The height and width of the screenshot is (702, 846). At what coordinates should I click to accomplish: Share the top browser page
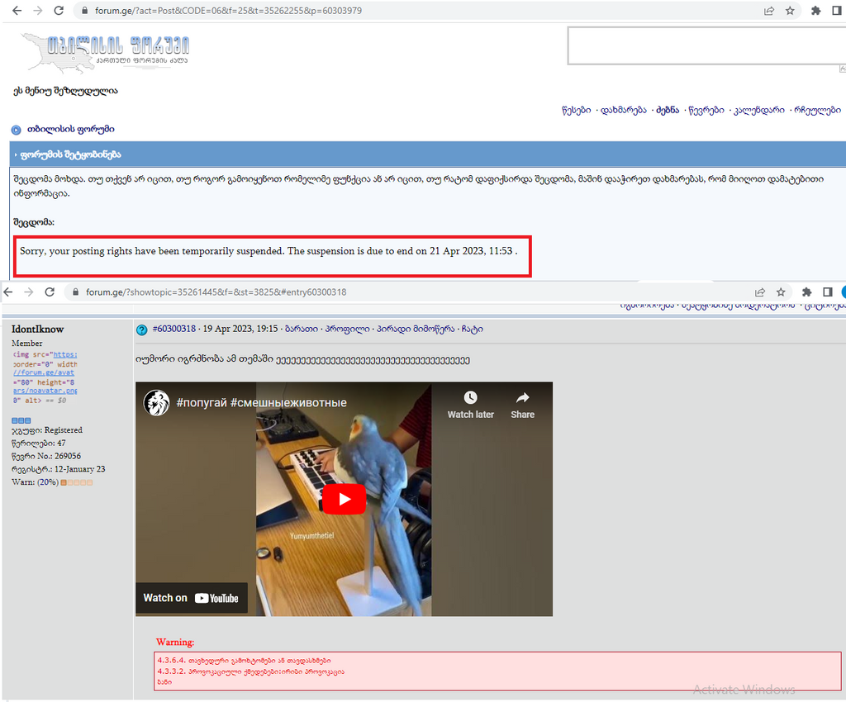(769, 11)
